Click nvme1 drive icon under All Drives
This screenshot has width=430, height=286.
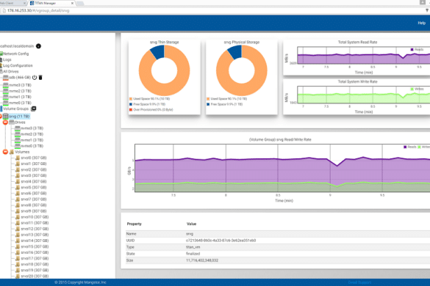(x=5, y=97)
